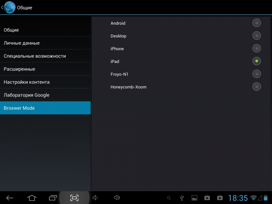
Task: Open the recent apps switcher
Action: point(53,198)
